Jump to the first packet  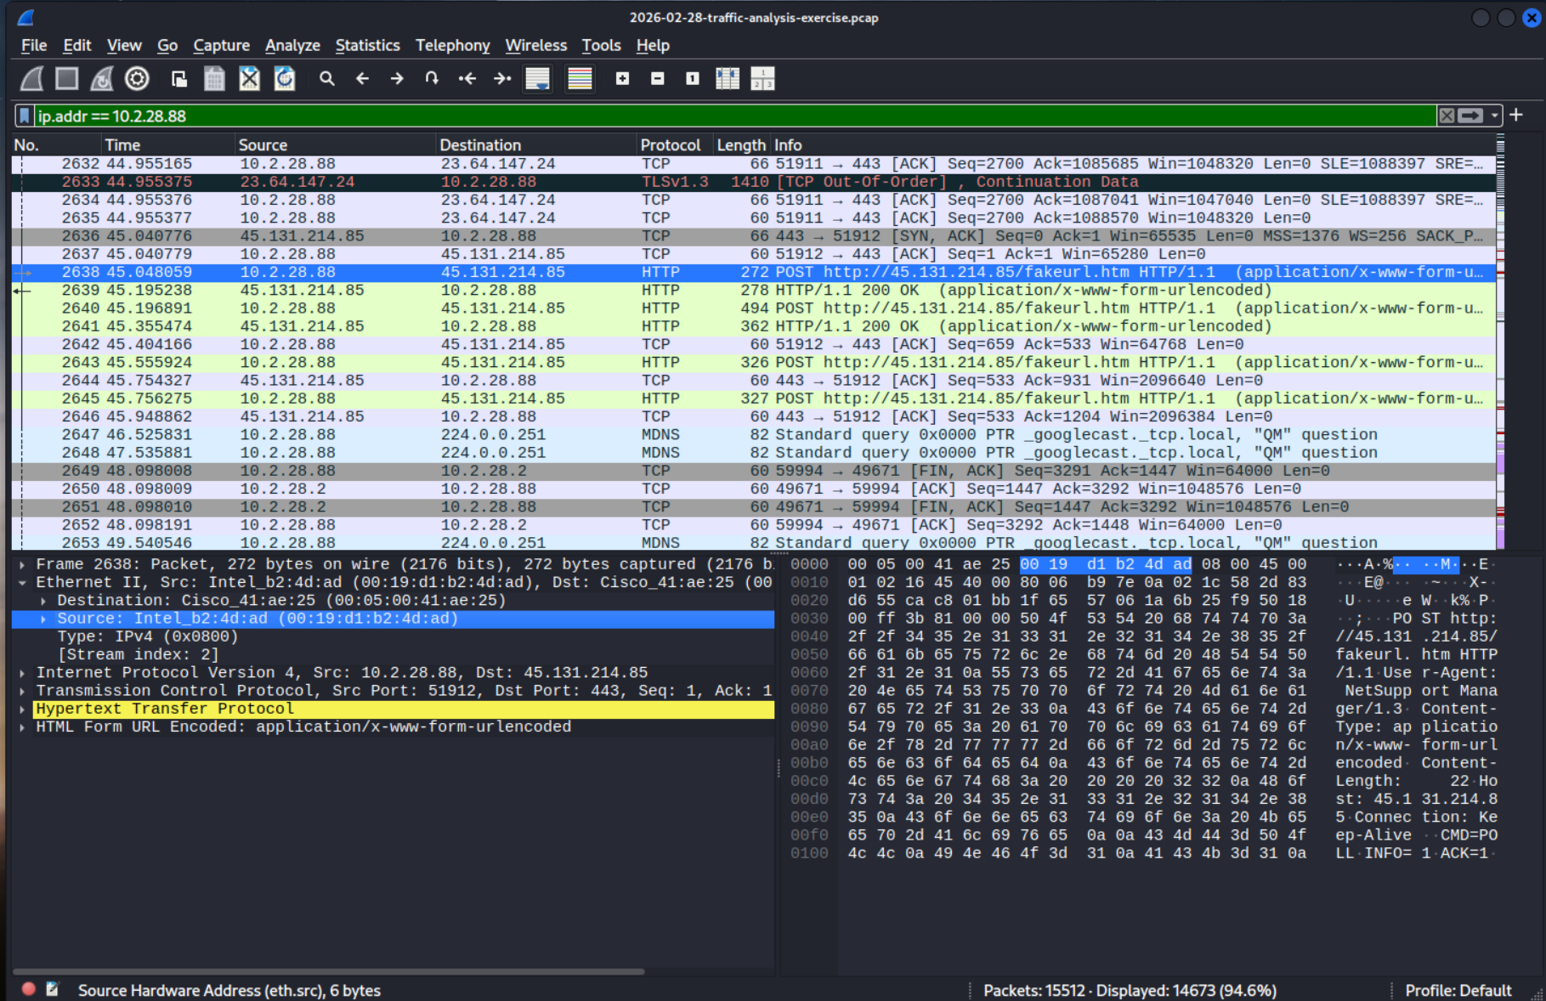click(x=467, y=79)
